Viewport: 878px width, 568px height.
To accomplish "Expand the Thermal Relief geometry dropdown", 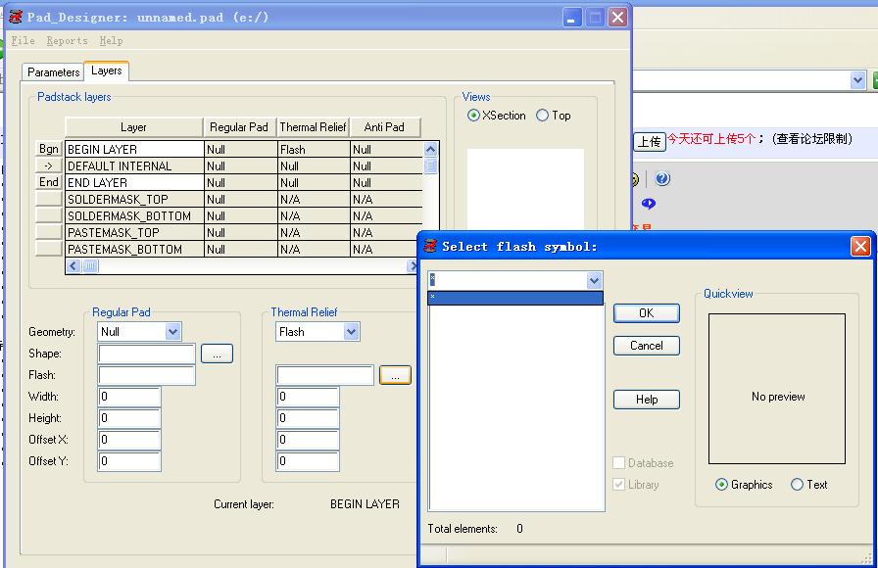I will (x=351, y=332).
